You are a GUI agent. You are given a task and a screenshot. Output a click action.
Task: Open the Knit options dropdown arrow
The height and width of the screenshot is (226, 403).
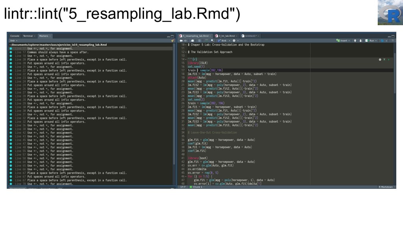[229, 40]
